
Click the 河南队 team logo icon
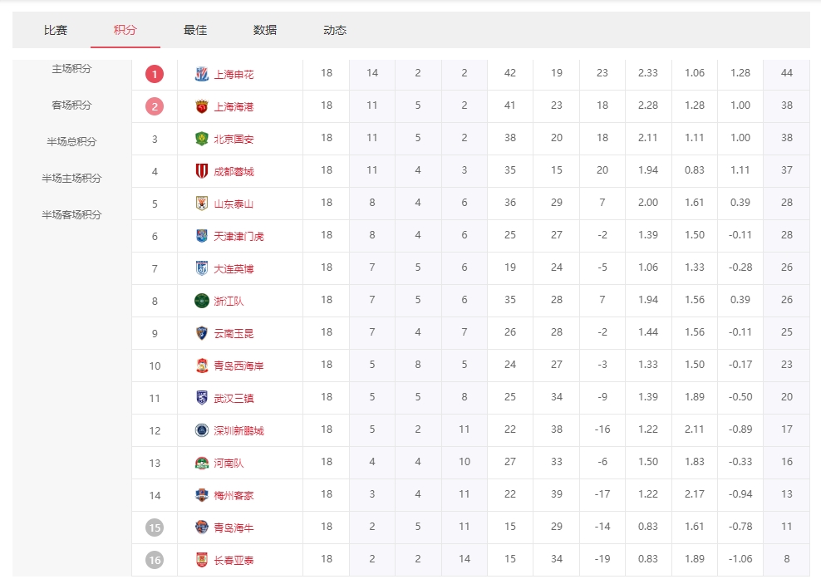pos(201,463)
